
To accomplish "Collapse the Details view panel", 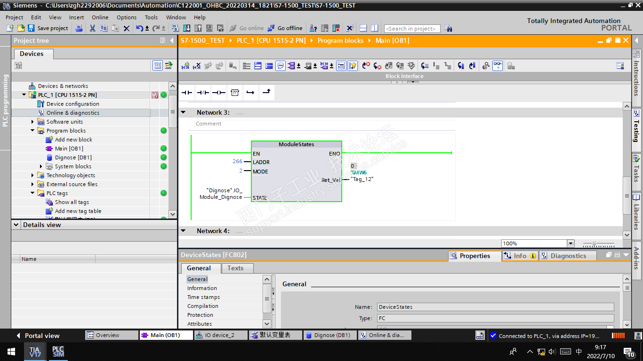I will (x=16, y=225).
